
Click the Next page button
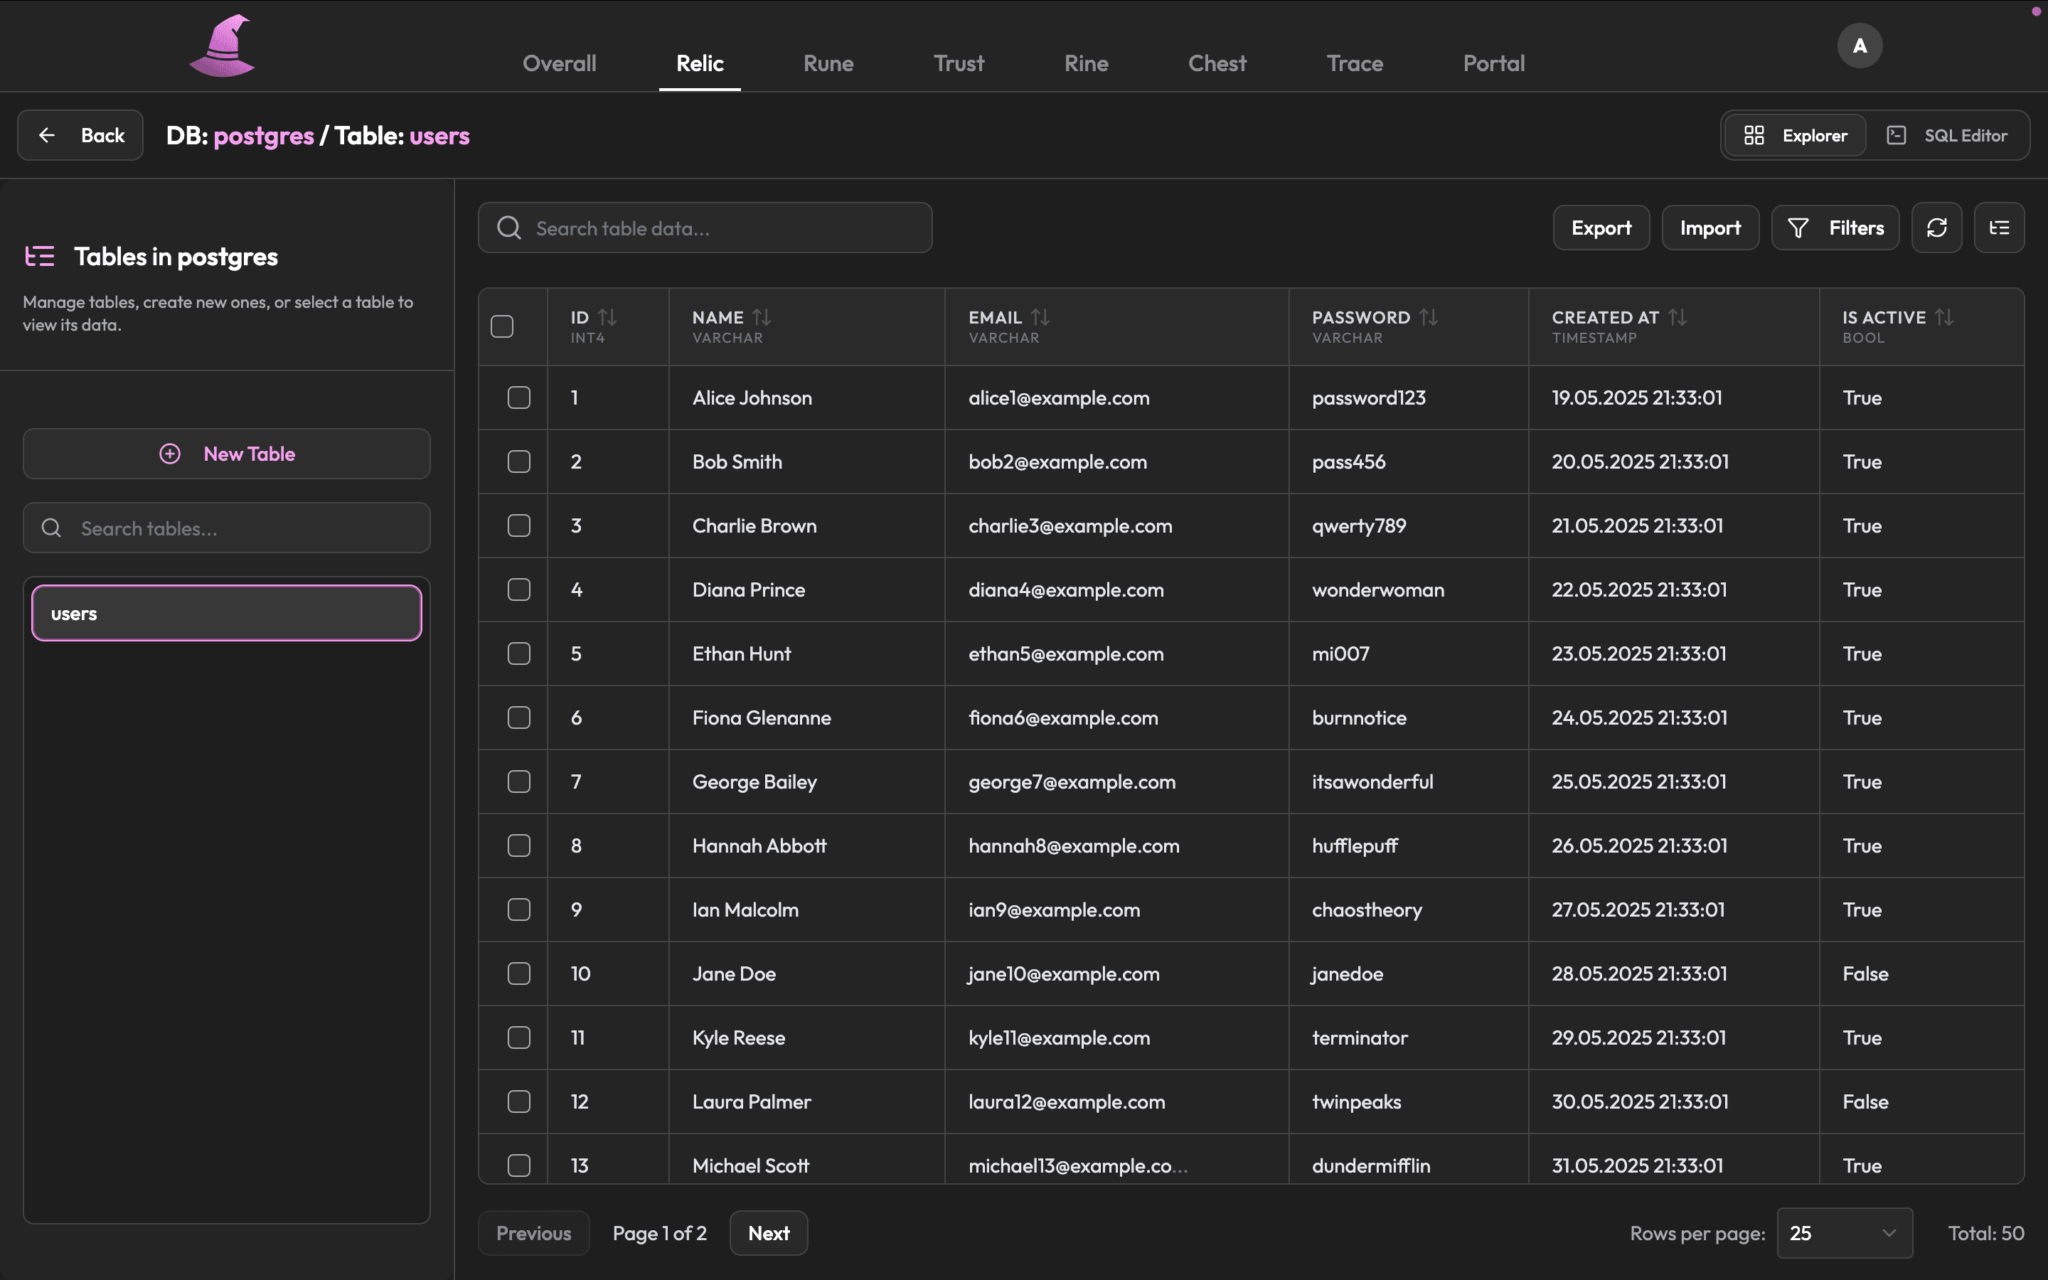point(767,1234)
